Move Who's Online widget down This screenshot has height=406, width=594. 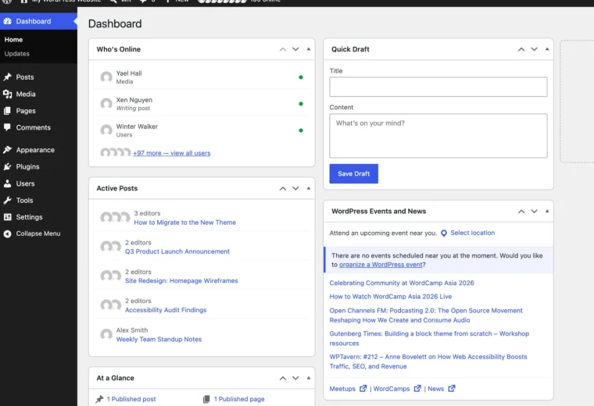coord(295,49)
